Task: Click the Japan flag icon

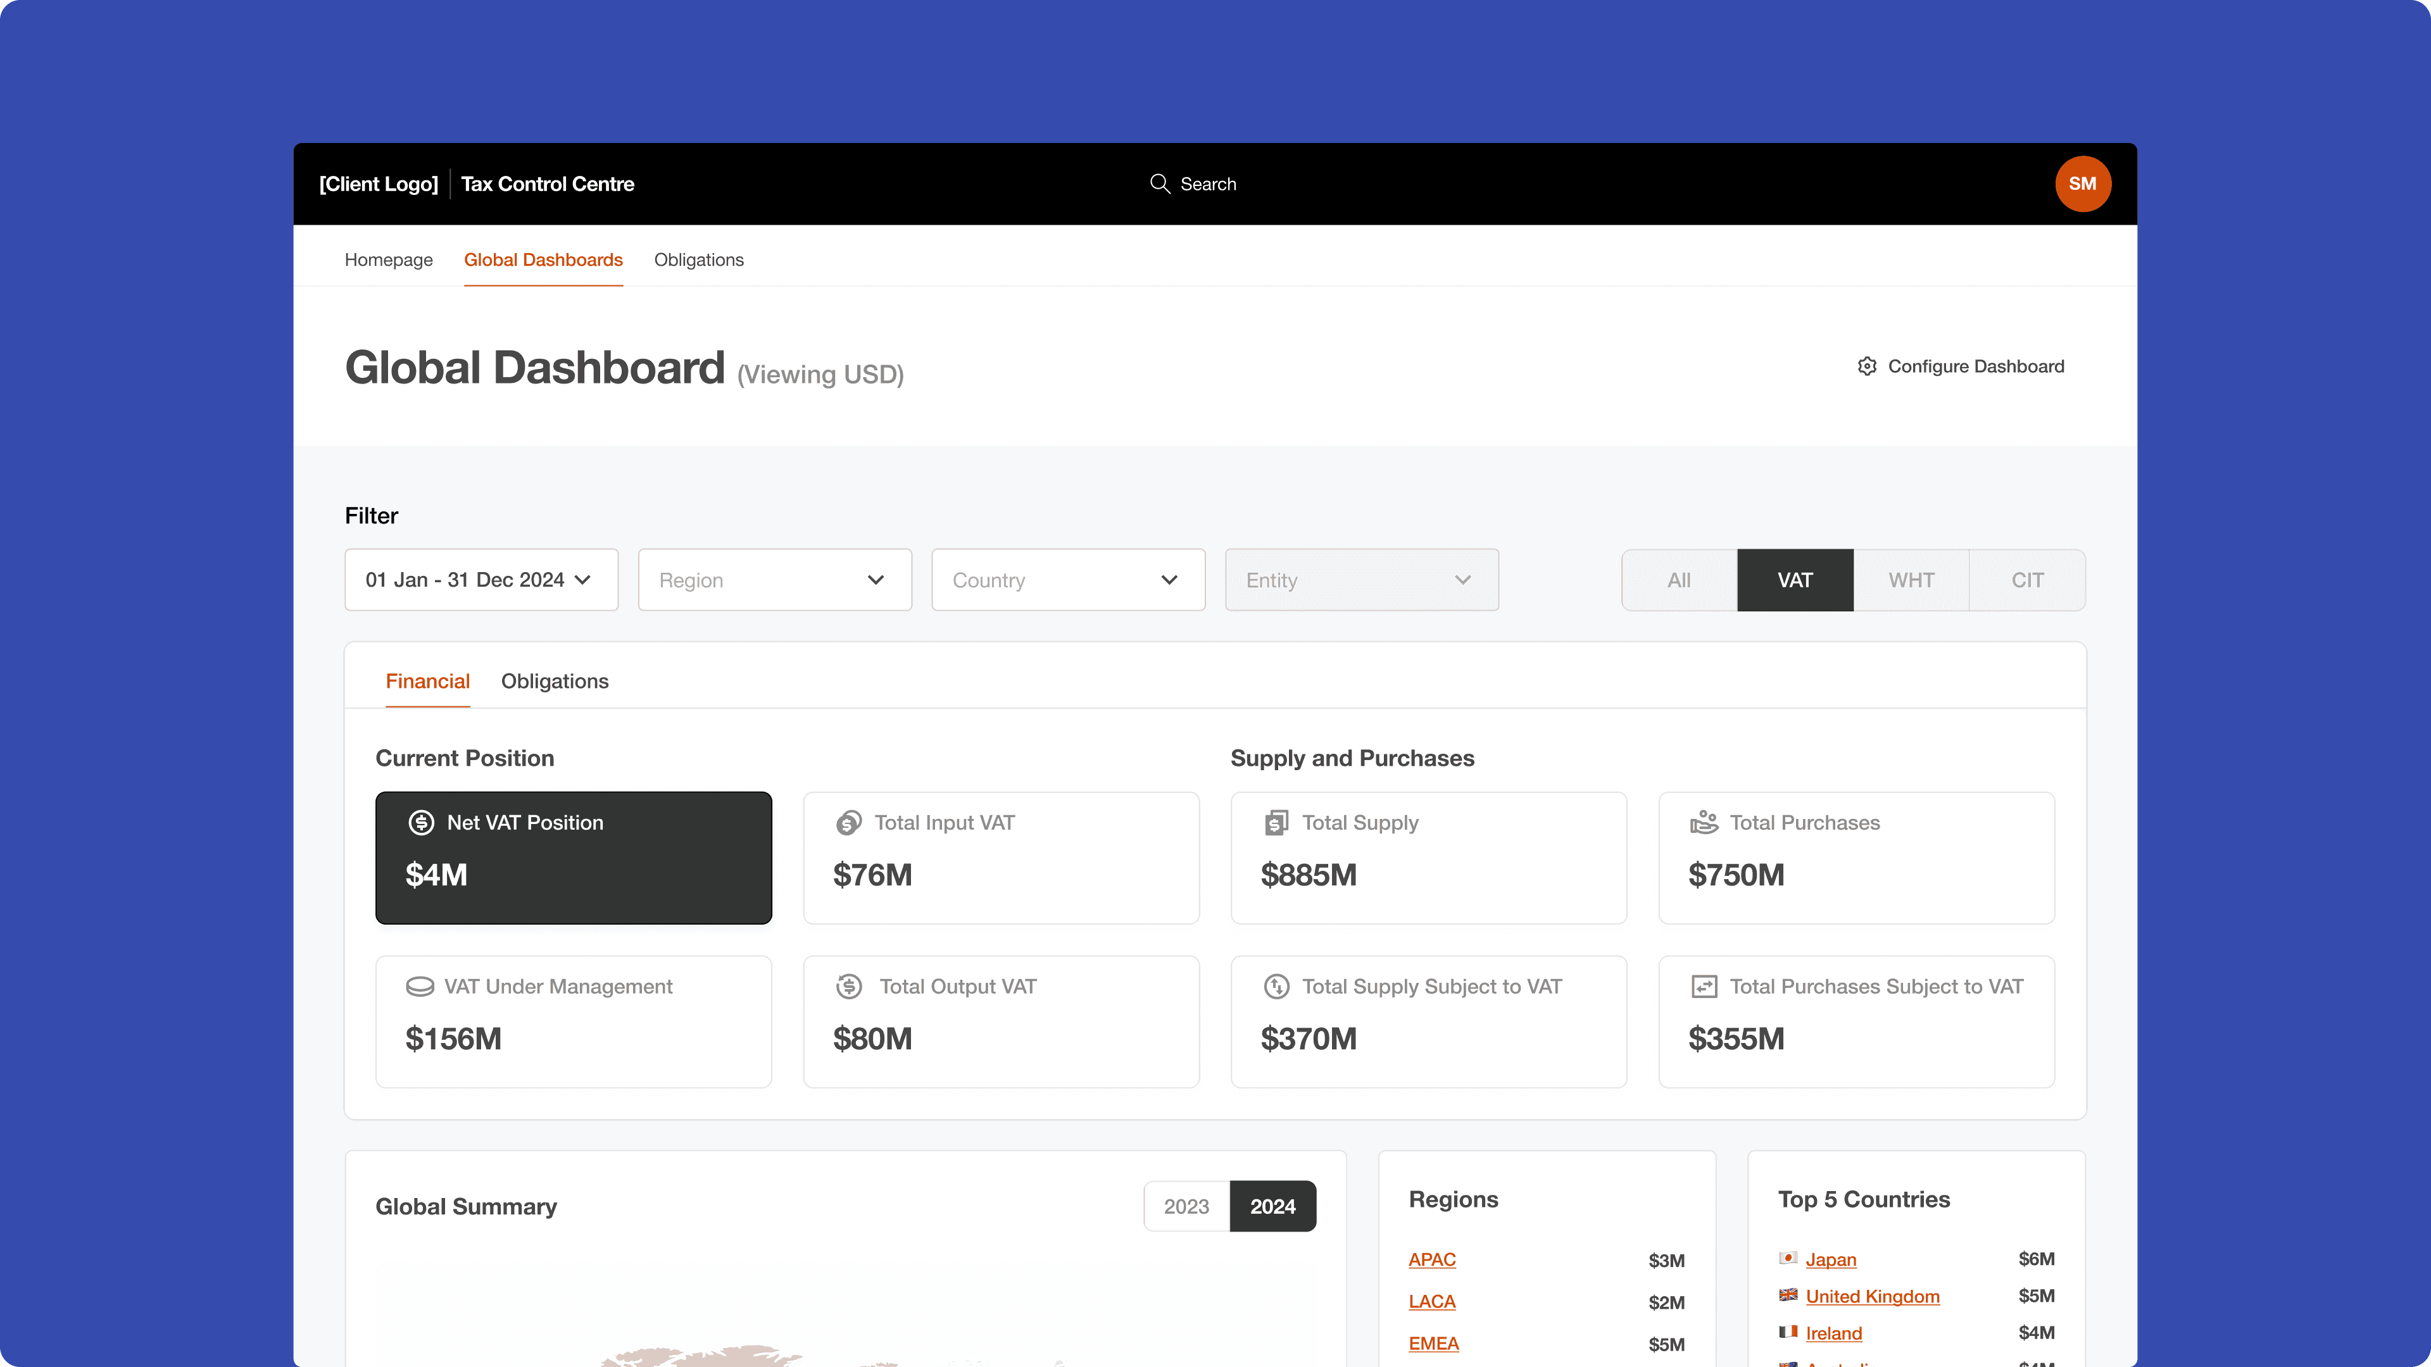Action: coord(1788,1259)
